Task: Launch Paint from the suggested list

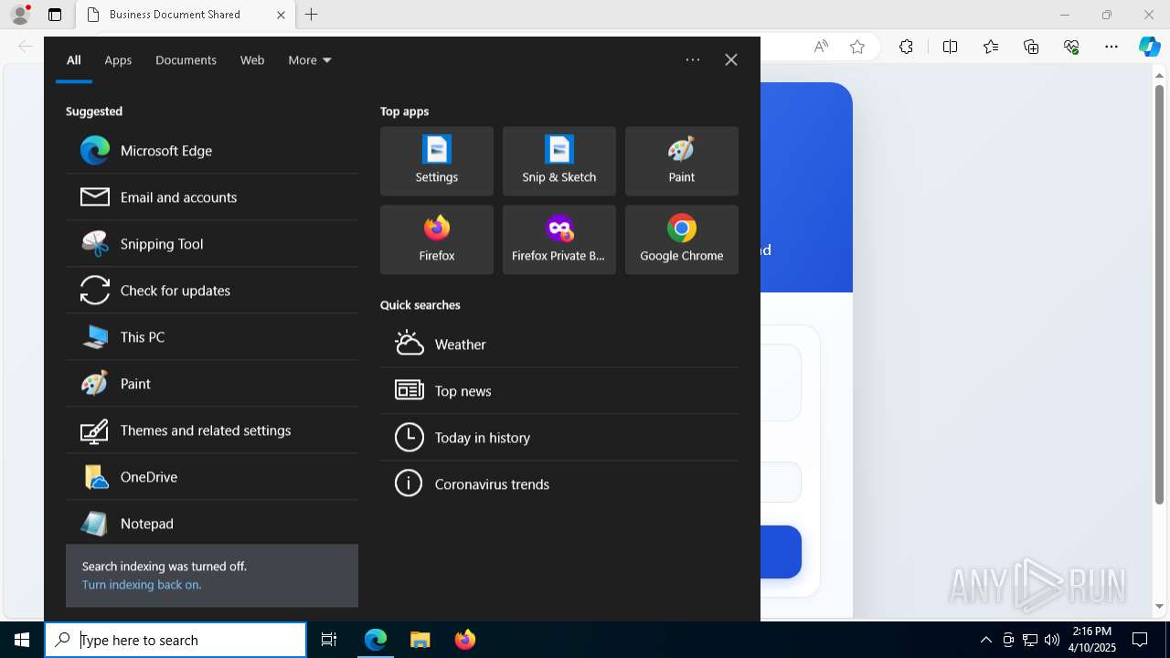Action: tap(212, 383)
